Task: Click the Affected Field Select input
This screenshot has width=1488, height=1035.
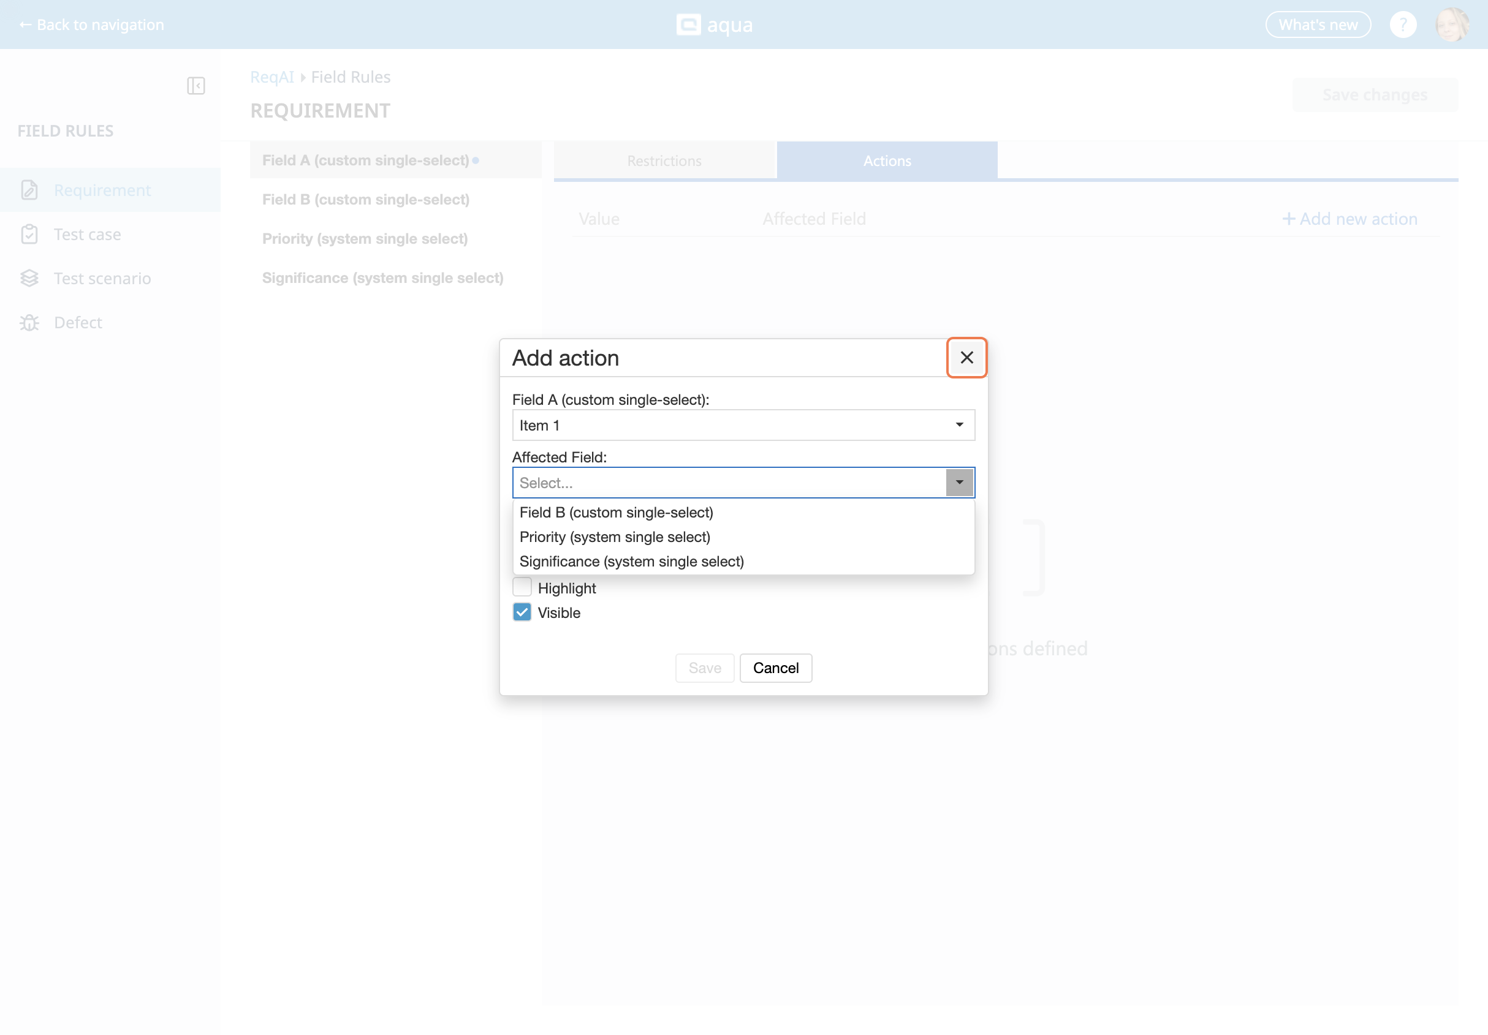Action: coord(729,483)
